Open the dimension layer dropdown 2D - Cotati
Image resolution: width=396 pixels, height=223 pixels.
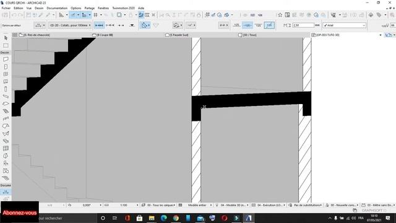point(70,25)
